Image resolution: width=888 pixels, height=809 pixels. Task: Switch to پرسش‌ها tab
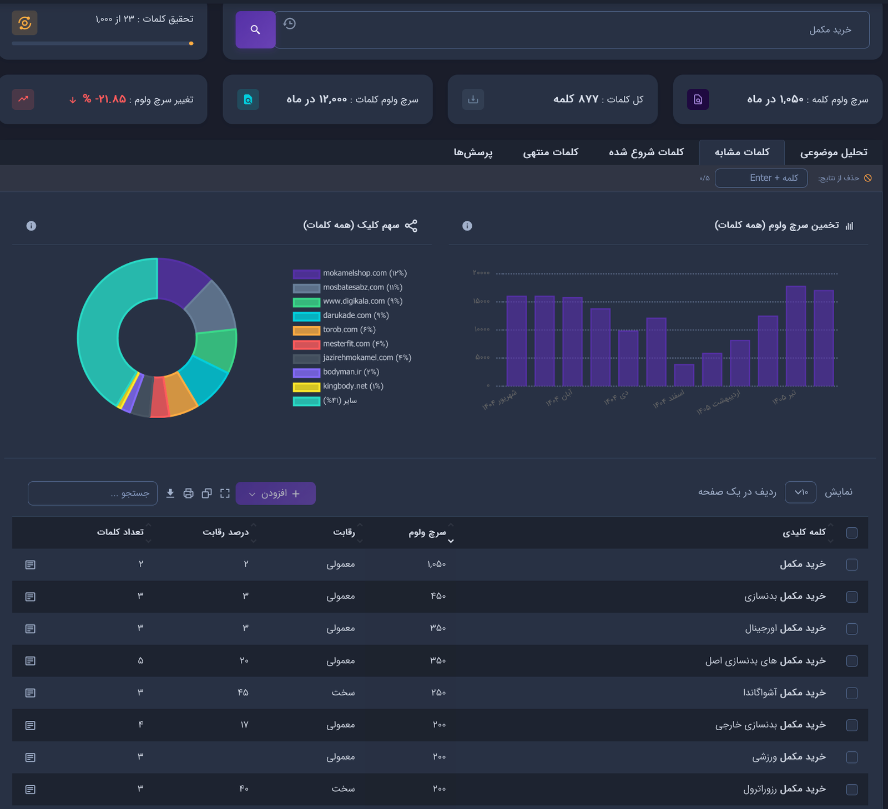(x=473, y=152)
